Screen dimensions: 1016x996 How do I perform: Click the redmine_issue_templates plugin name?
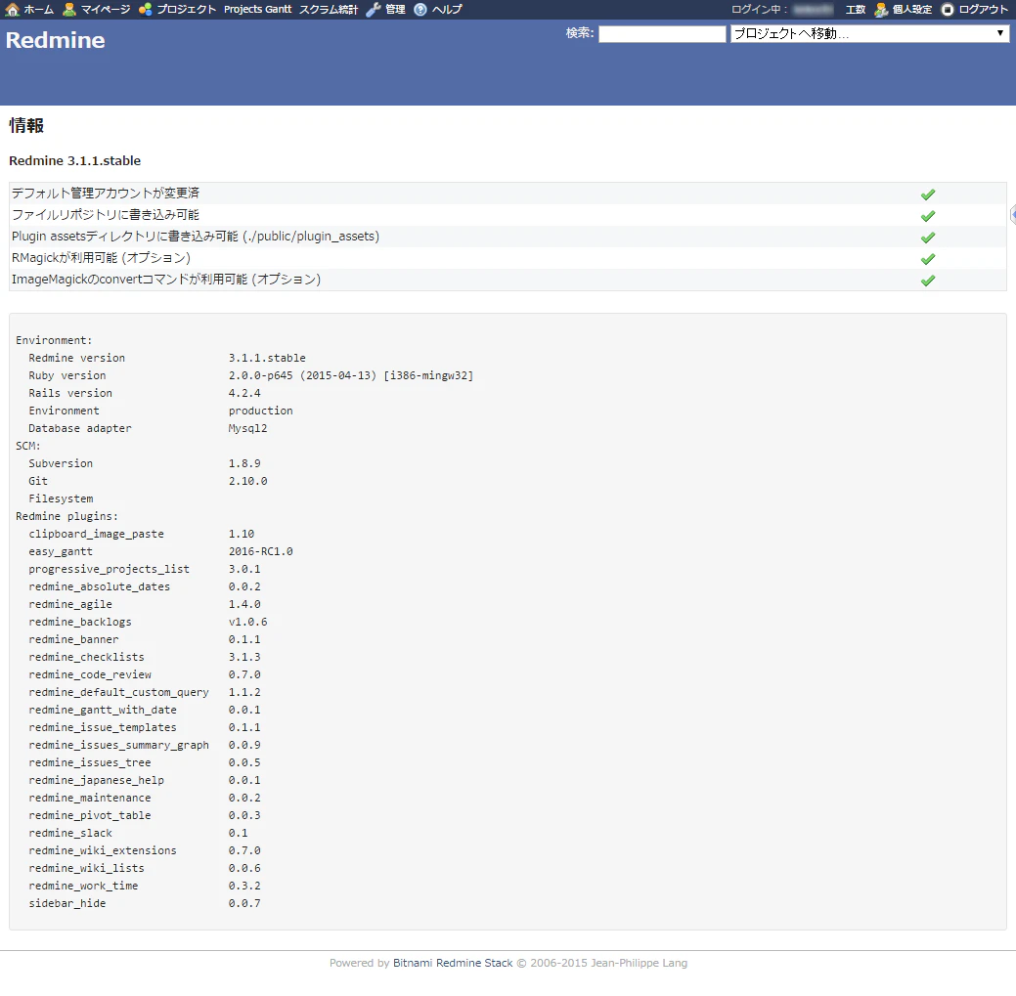tap(103, 727)
